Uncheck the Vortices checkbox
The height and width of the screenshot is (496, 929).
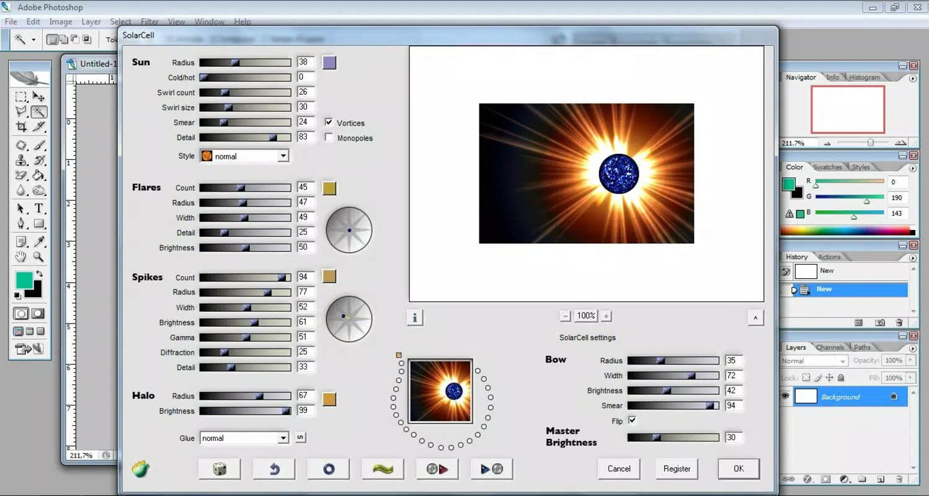pyautogui.click(x=329, y=122)
